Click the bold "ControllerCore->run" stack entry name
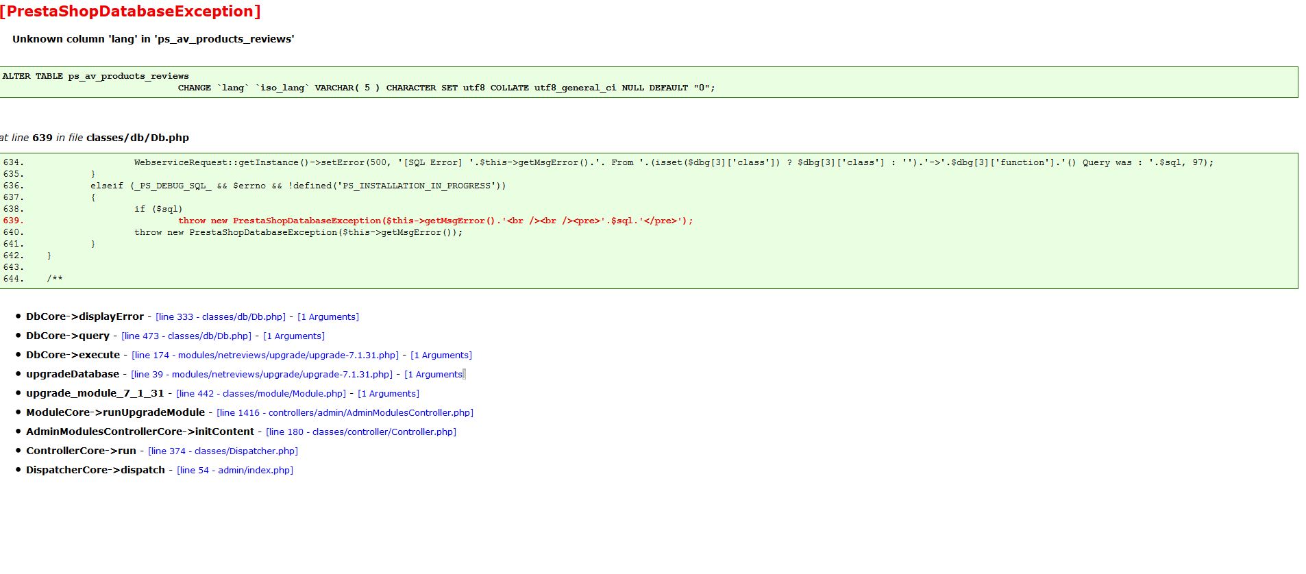The height and width of the screenshot is (574, 1306). pos(81,451)
